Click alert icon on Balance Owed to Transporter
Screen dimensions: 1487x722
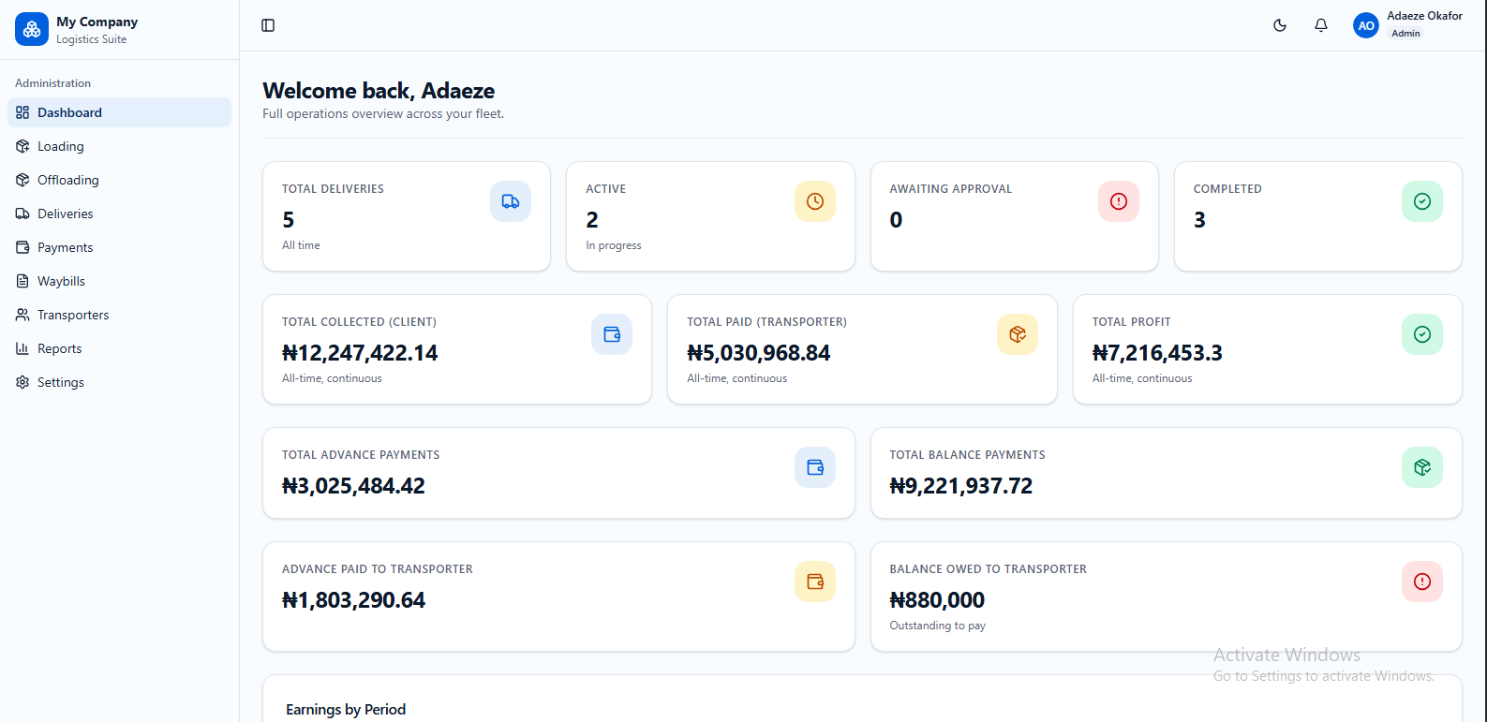tap(1422, 582)
